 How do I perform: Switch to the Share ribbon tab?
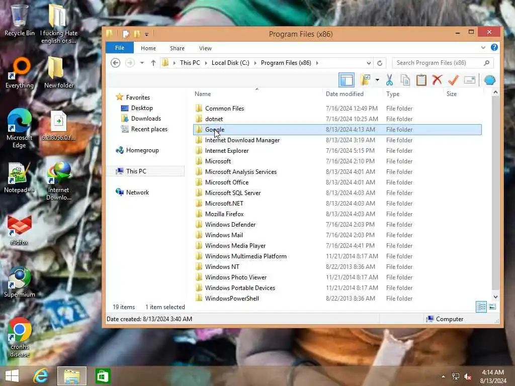point(177,48)
